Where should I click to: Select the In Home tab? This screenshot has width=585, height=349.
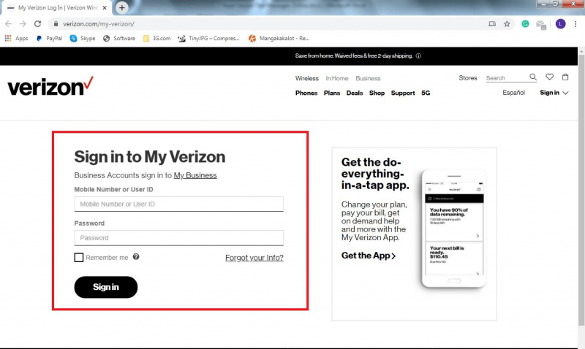(x=337, y=78)
